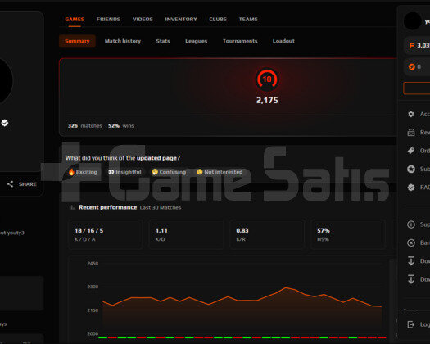Open the GAMES tab

[75, 19]
